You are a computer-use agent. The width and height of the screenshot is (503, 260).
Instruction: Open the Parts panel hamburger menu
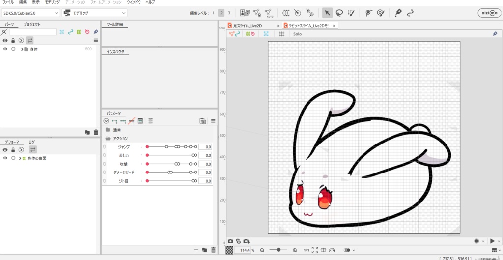pyautogui.click(x=96, y=40)
